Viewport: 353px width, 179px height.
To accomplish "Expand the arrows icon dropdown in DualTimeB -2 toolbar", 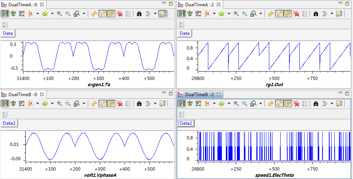I will pyautogui.click(x=332, y=103).
